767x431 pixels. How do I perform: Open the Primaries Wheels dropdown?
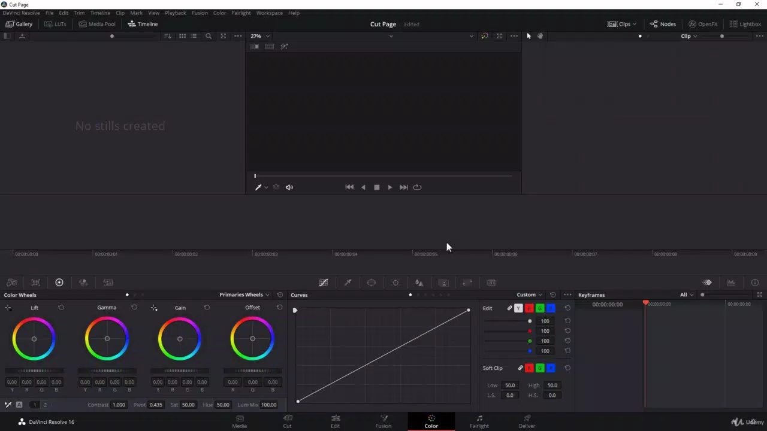pos(242,295)
